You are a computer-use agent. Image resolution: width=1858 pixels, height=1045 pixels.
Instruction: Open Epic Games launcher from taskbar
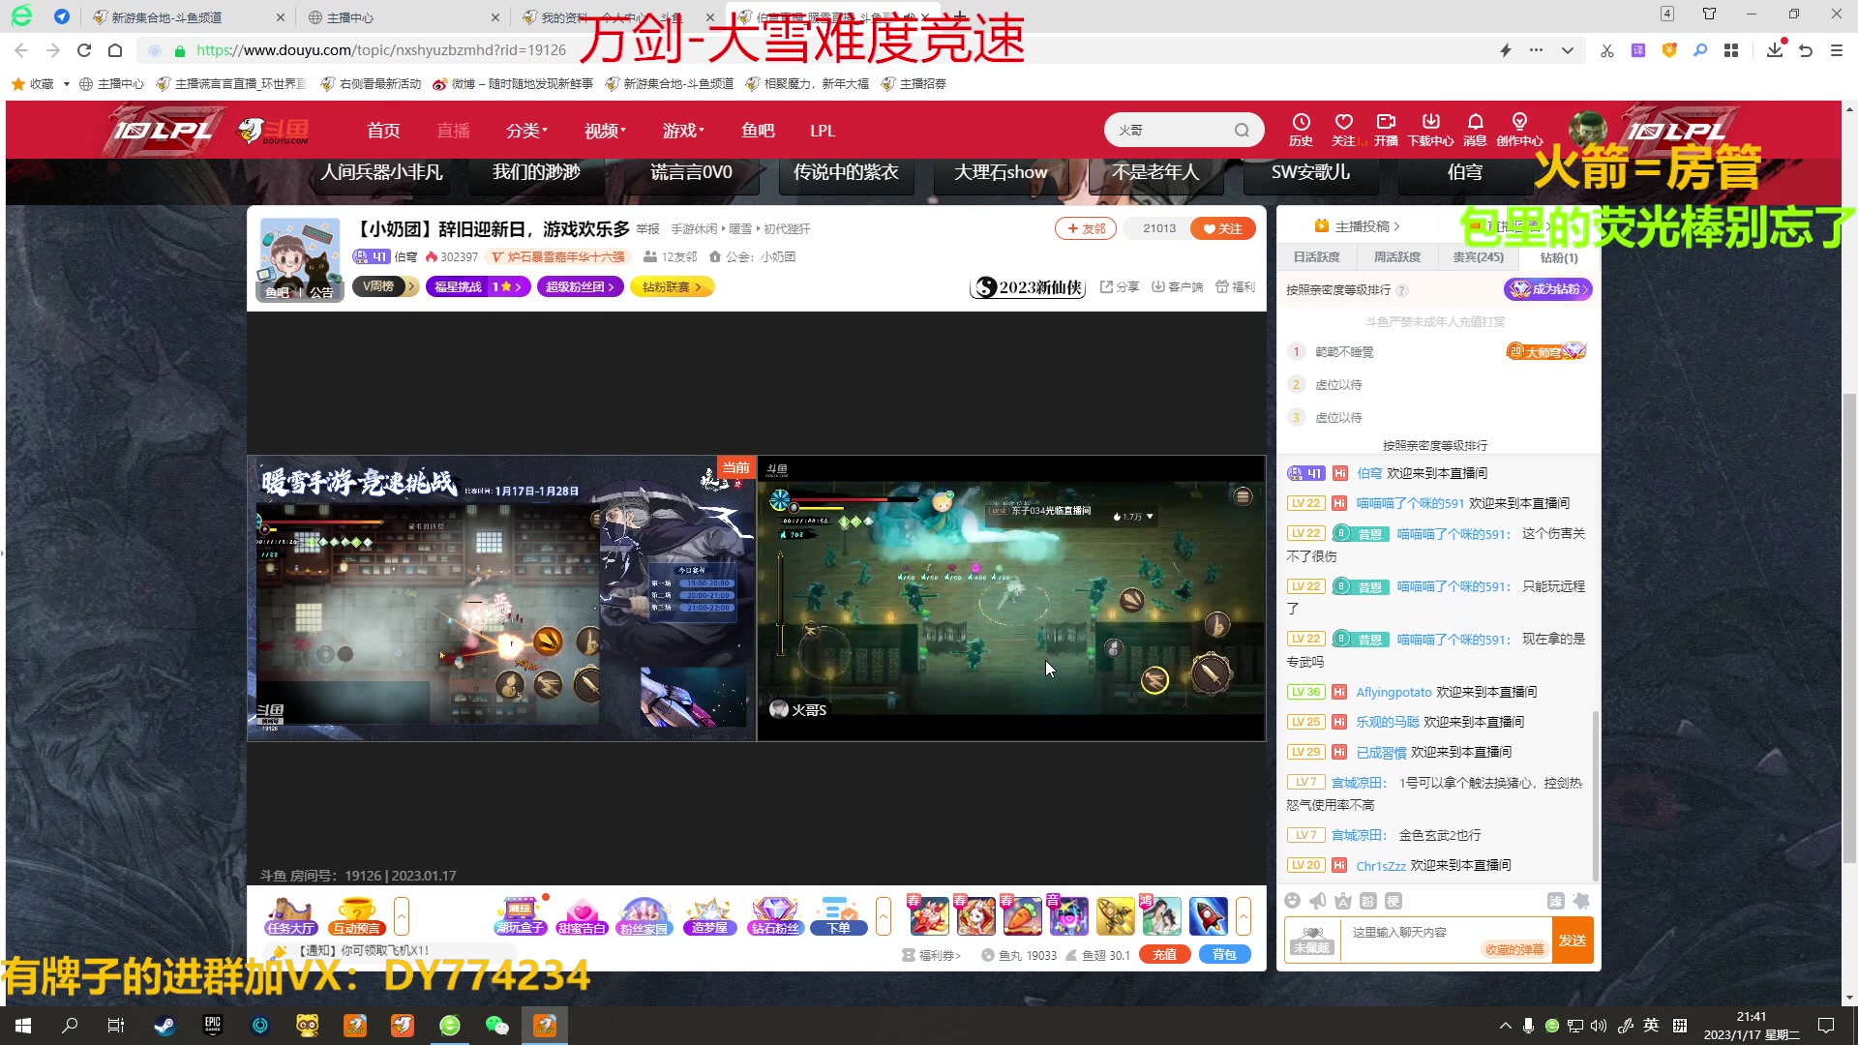(x=213, y=1026)
